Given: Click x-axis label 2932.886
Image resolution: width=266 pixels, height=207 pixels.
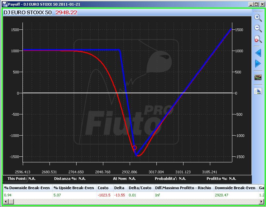Looking at the screenshot, I should (129, 172).
